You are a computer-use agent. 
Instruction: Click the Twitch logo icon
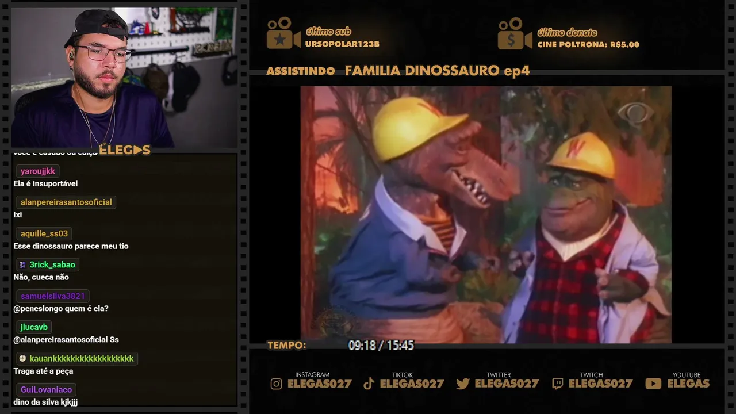557,384
